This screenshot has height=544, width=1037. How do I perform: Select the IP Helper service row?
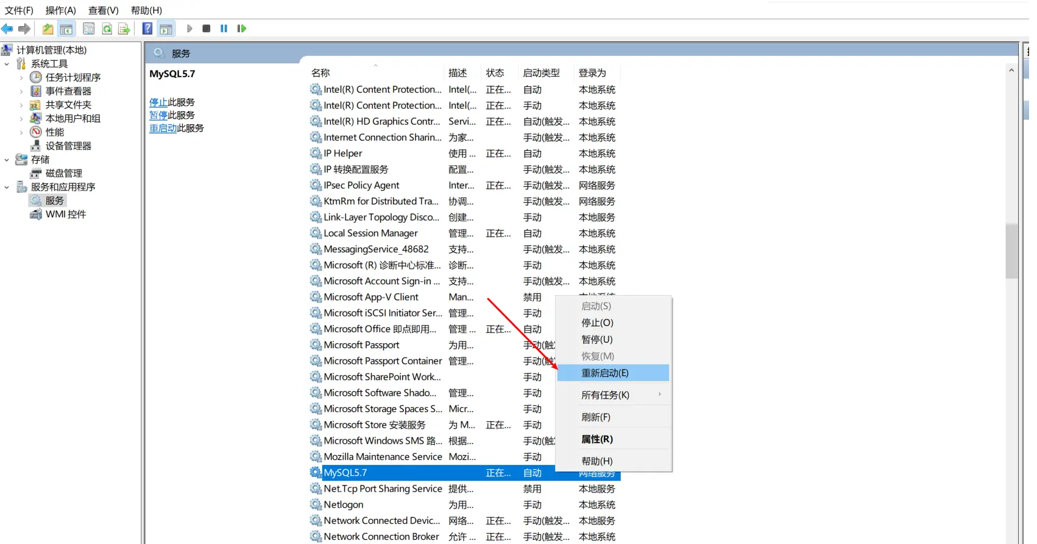click(x=464, y=153)
